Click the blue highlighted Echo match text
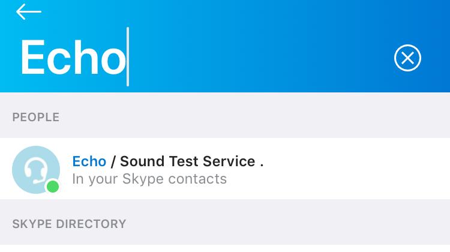This screenshot has height=252, width=450. (x=89, y=161)
